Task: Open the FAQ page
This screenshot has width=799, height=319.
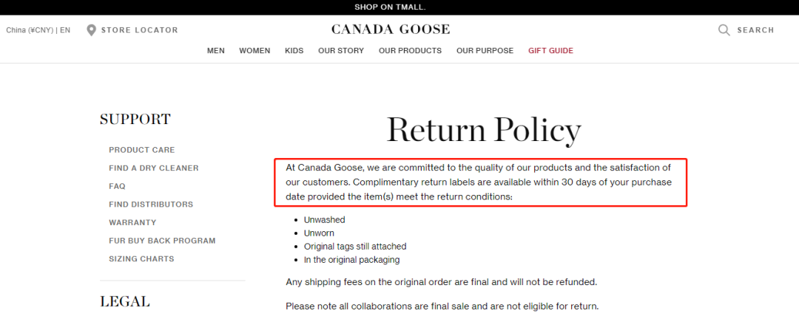Action: pos(117,186)
